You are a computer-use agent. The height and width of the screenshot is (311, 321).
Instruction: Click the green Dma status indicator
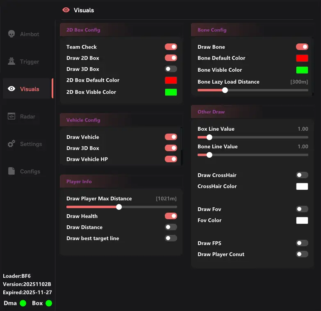pos(23,303)
